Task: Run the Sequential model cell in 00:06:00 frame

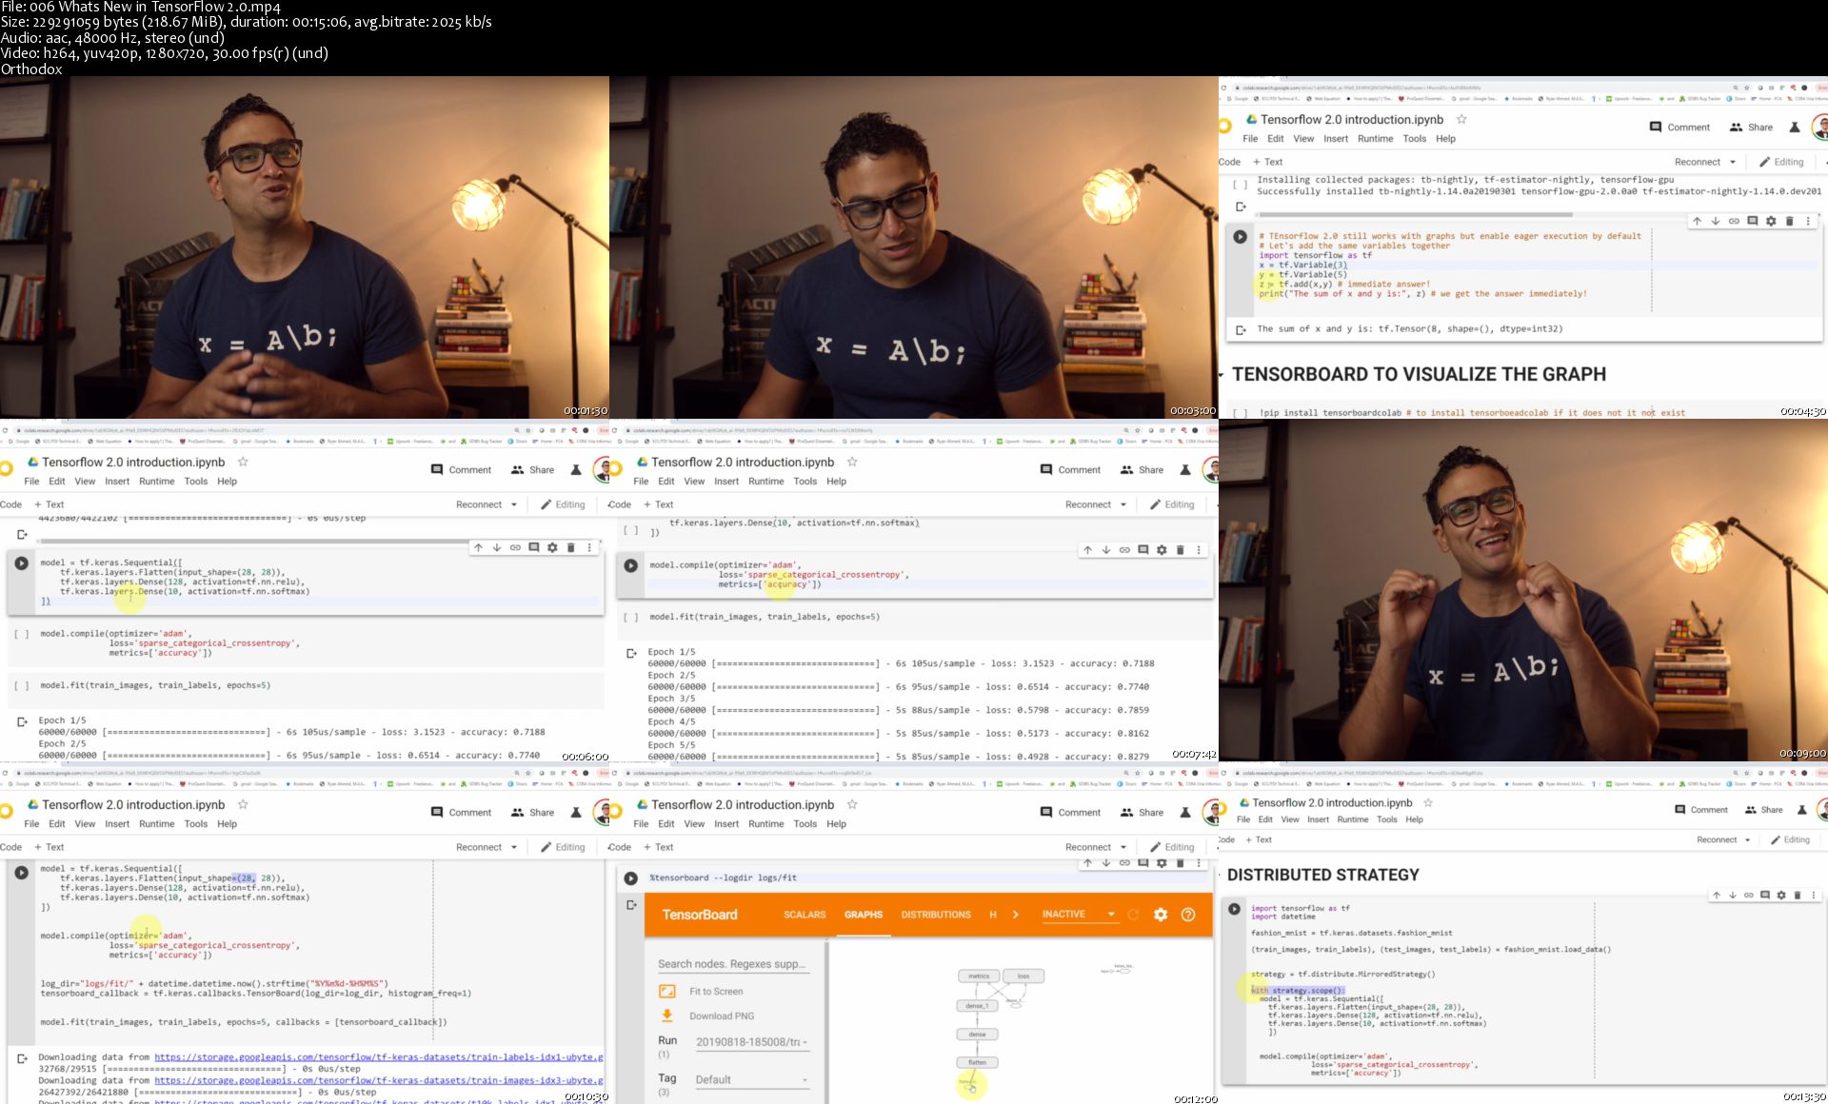Action: (21, 563)
